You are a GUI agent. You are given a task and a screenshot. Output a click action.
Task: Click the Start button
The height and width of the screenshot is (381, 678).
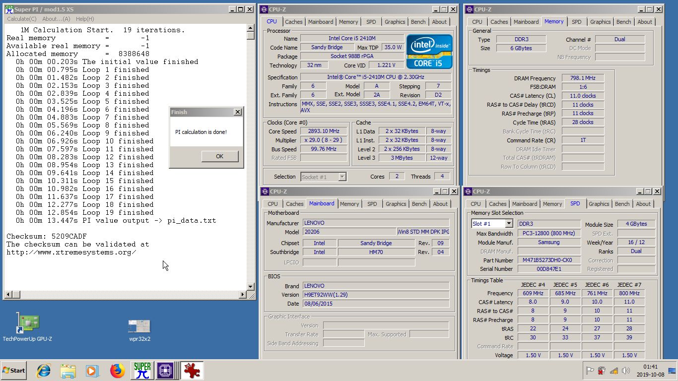click(x=14, y=371)
